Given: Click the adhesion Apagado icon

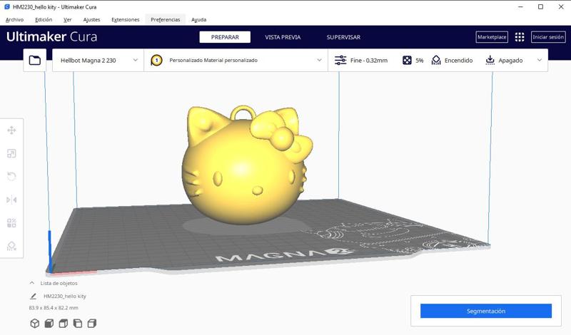Looking at the screenshot, I should click(x=490, y=61).
